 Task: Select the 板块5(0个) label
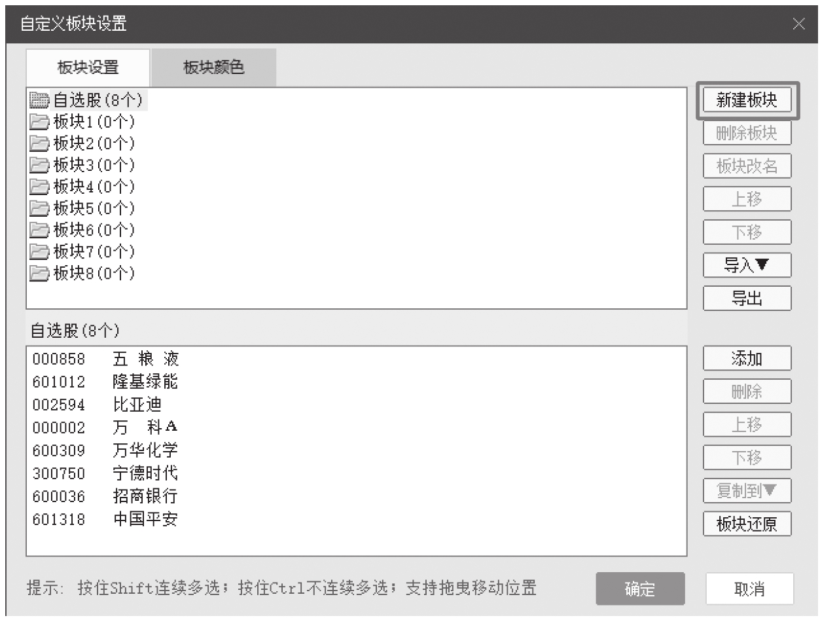pos(94,208)
